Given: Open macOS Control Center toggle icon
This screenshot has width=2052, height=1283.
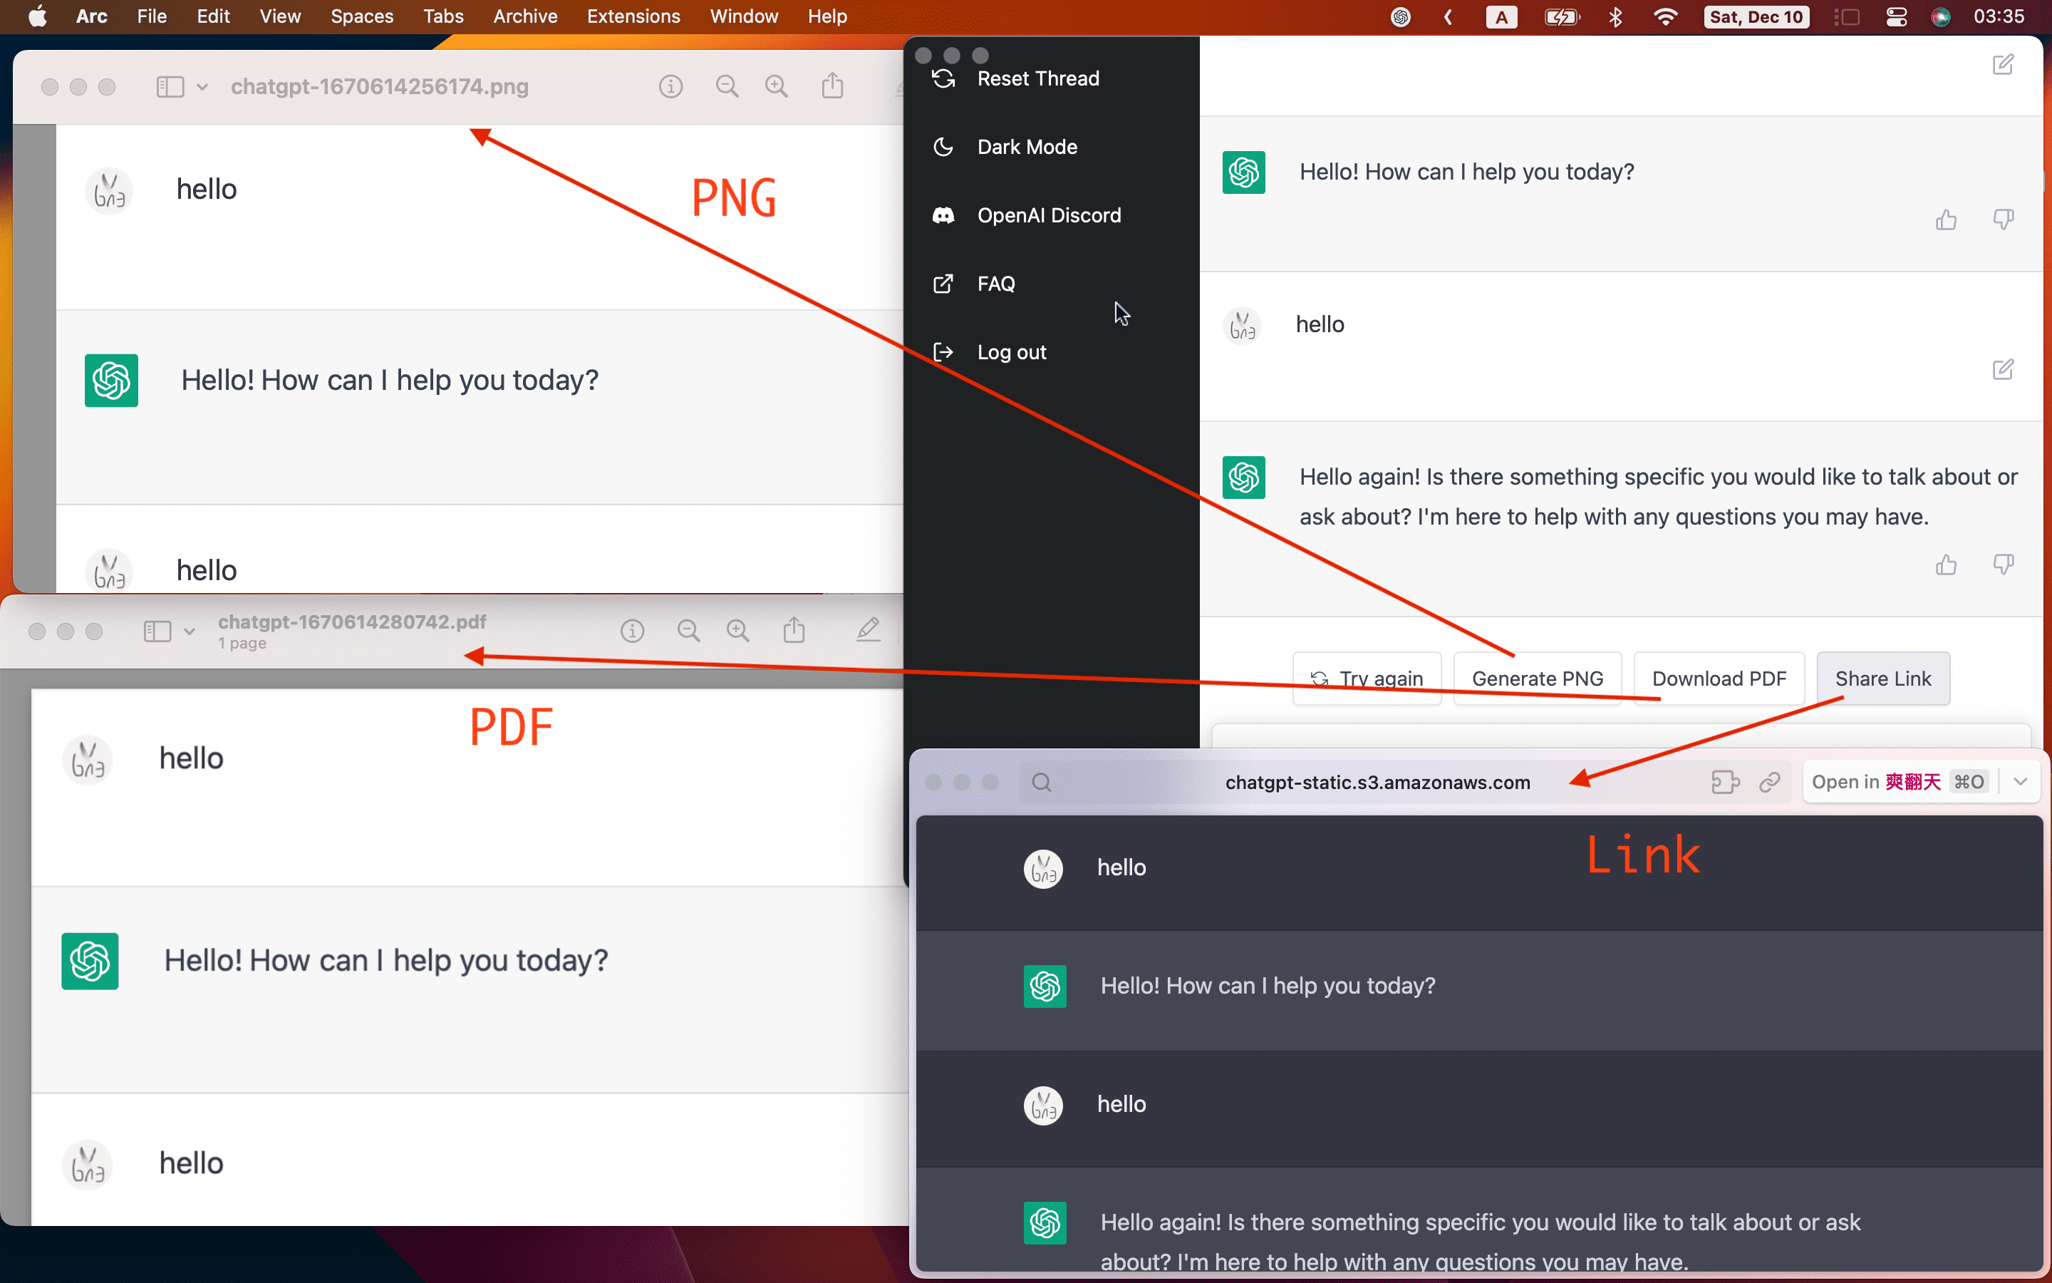Looking at the screenshot, I should (x=1896, y=17).
